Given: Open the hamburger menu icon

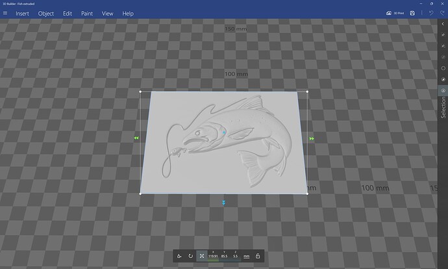Looking at the screenshot, I should point(5,13).
